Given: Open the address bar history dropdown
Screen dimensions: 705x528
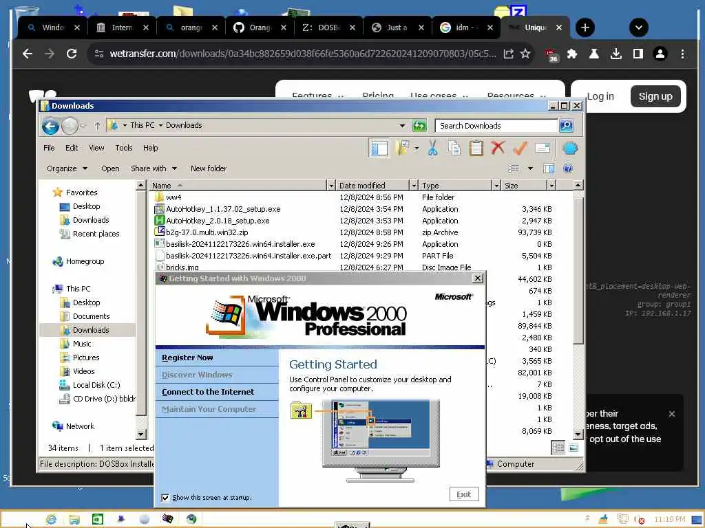Looking at the screenshot, I should pos(402,126).
